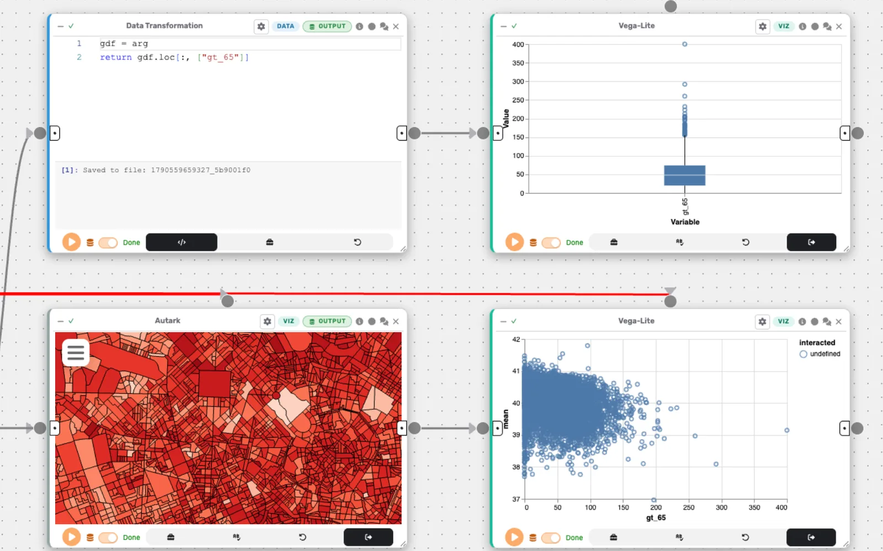Select output view tab in top Vega-Lite node
Viewport: 883px width, 551px height.
[811, 242]
